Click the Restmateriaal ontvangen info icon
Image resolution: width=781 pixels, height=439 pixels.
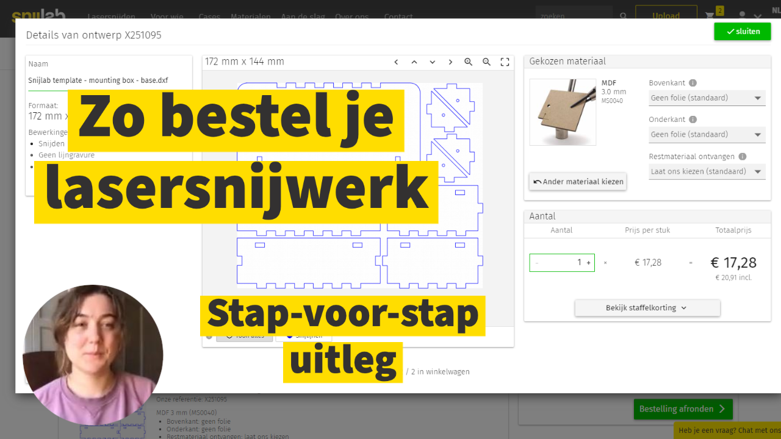point(742,157)
